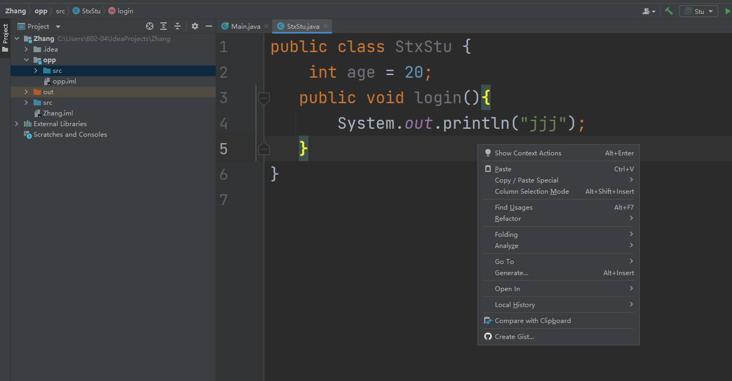732x381 pixels.
Task: Expand the .idea folder
Action: coord(26,49)
